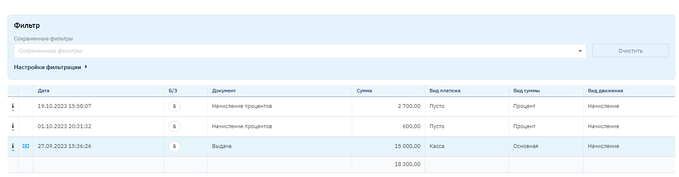Select Выдача document cell

222,146
